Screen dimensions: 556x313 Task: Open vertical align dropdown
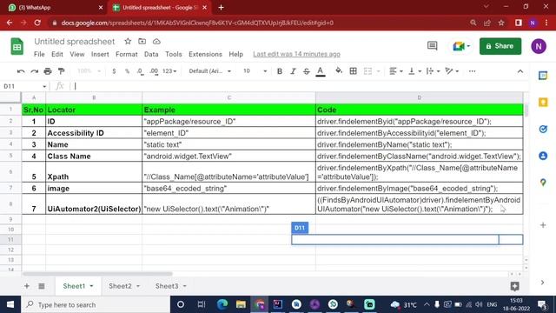(x=414, y=71)
